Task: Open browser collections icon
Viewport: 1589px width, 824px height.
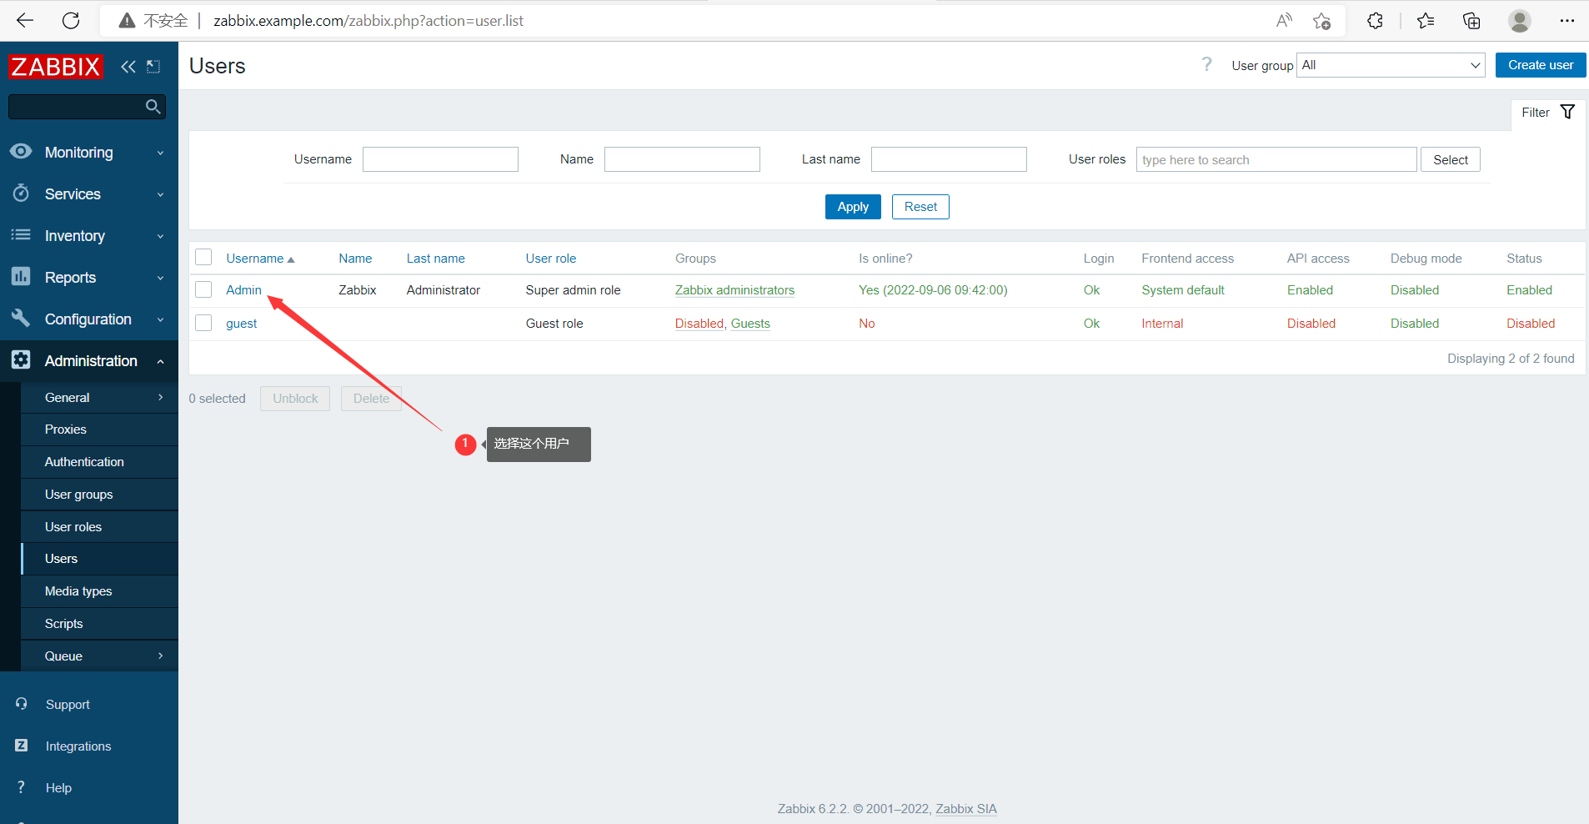Action: [1471, 21]
